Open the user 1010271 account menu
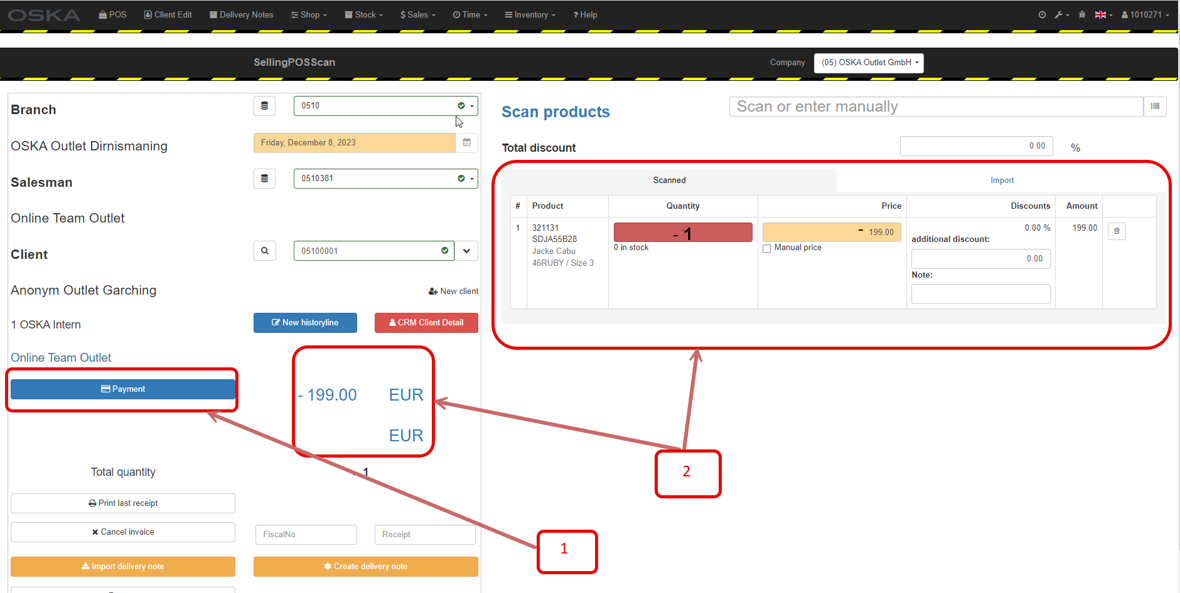This screenshot has height=593, width=1180. (x=1145, y=14)
